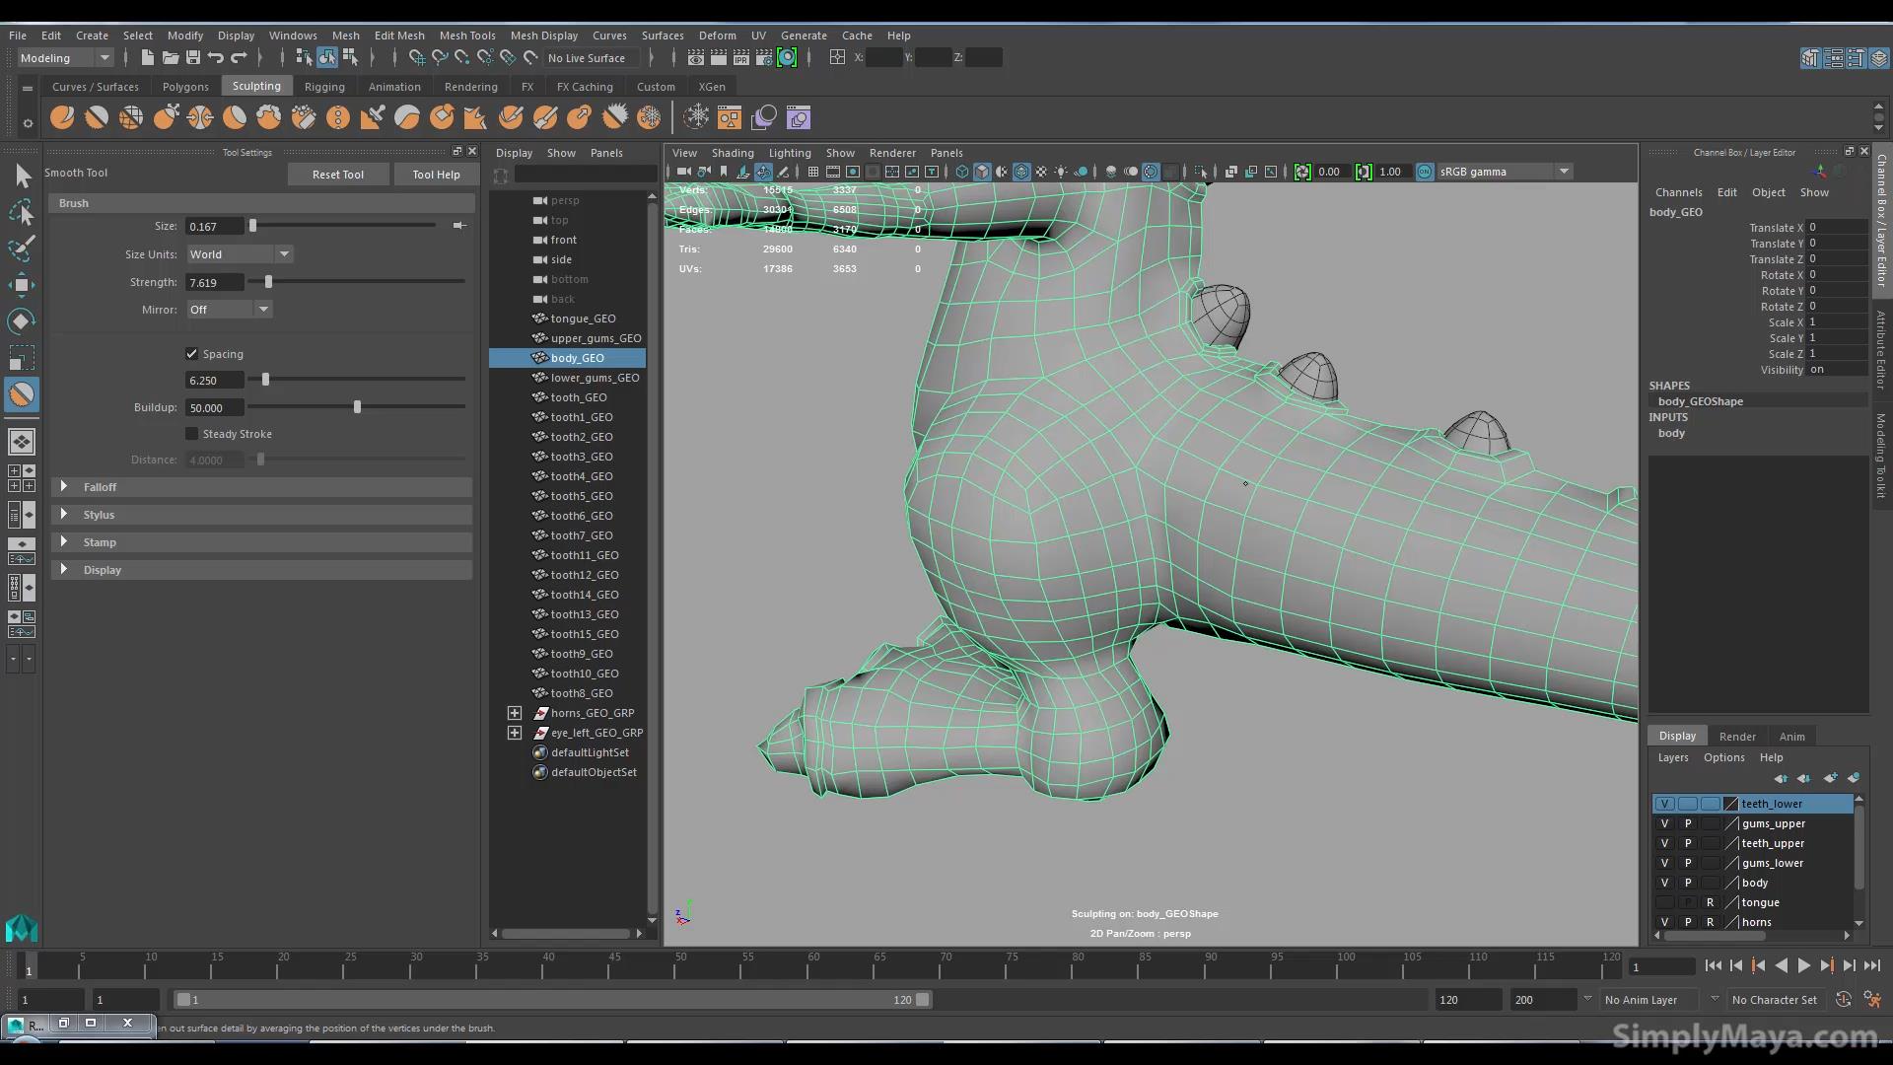The width and height of the screenshot is (1893, 1065).
Task: Open the Mesh Tools menu
Action: click(x=467, y=35)
